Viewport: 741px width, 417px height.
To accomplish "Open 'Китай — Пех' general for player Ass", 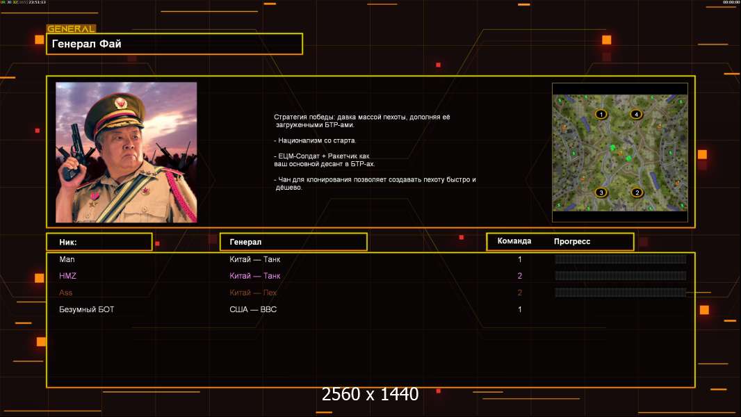I will click(255, 293).
